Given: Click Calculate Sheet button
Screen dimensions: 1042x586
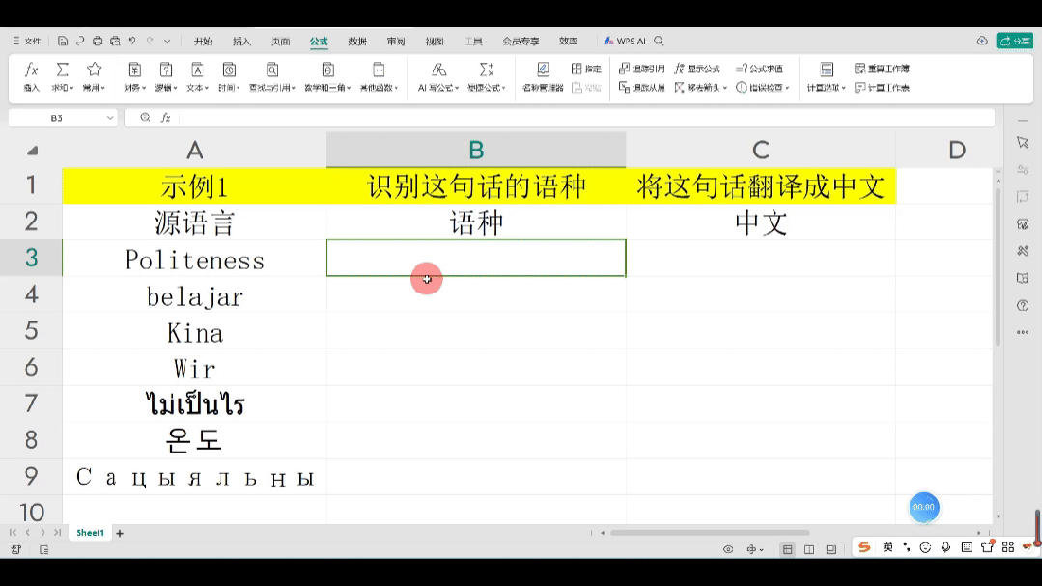Looking at the screenshot, I should click(x=882, y=88).
